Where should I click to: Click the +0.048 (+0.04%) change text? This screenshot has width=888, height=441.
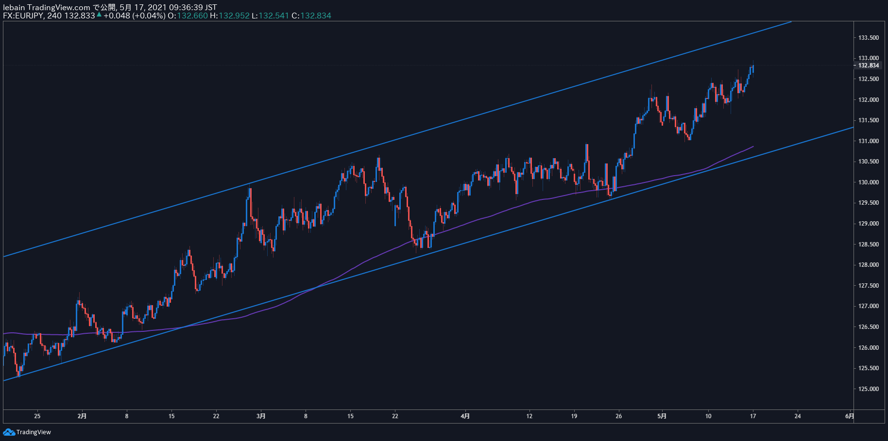click(x=135, y=16)
